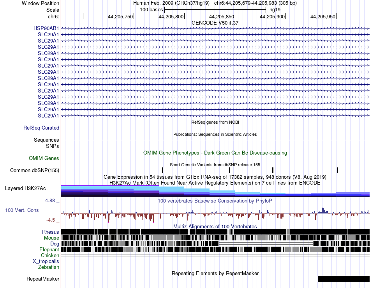Click the 44,205,800 ruler position
This screenshot has width=370, height=288.
click(x=171, y=16)
